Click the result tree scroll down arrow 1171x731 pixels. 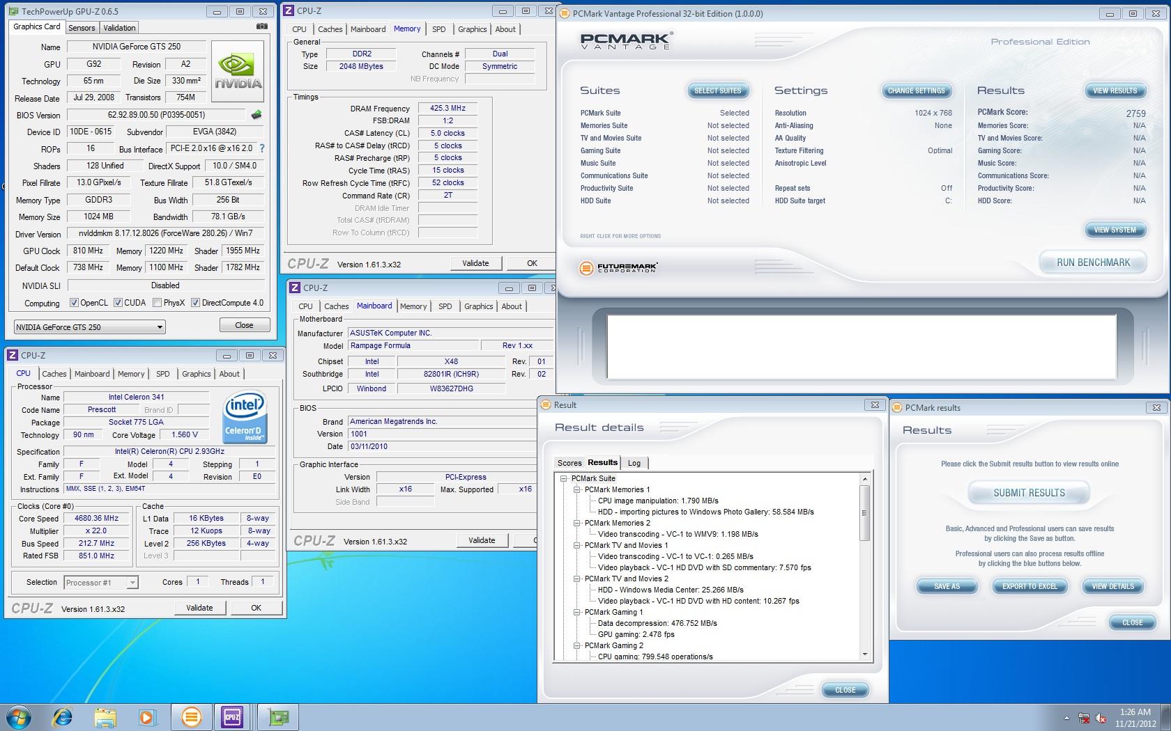[864, 654]
